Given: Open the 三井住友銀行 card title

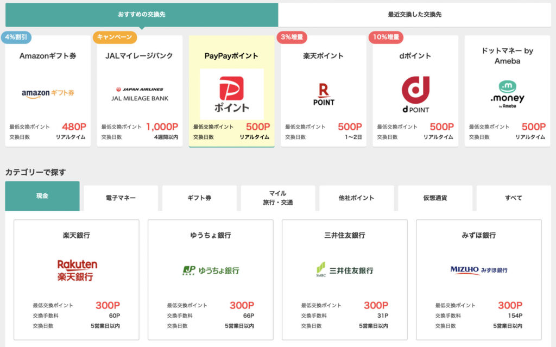Looking at the screenshot, I should click(345, 235).
